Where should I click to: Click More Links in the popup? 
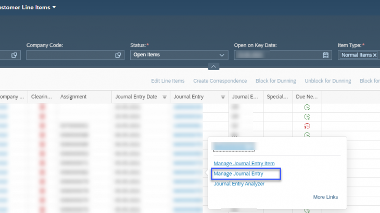coord(325,197)
